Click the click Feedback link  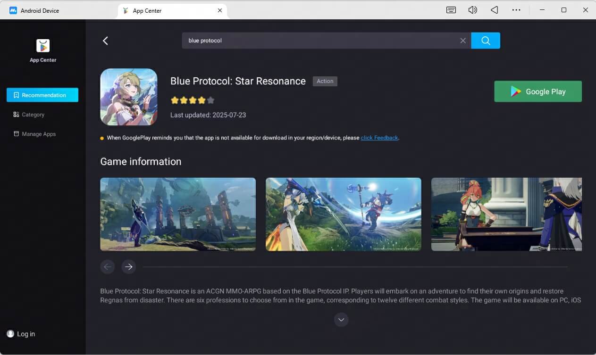pyautogui.click(x=379, y=138)
